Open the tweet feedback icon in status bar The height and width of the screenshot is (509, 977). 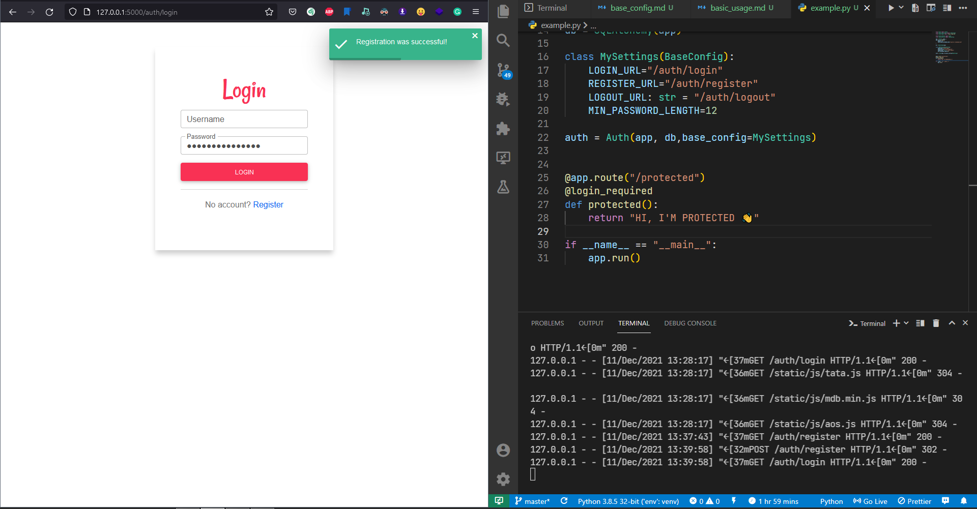[945, 501]
